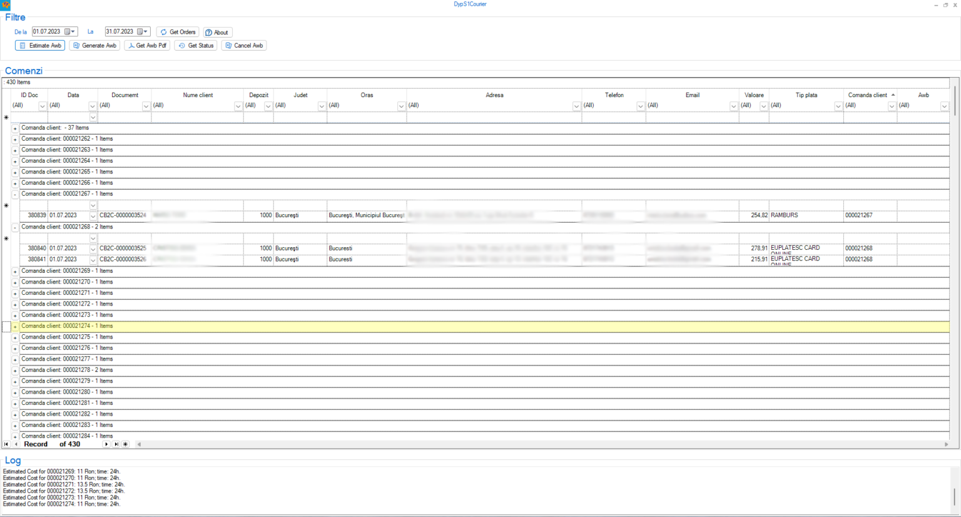This screenshot has width=961, height=517.
Task: Click the Estimate Awb calculator icon
Action: click(22, 45)
